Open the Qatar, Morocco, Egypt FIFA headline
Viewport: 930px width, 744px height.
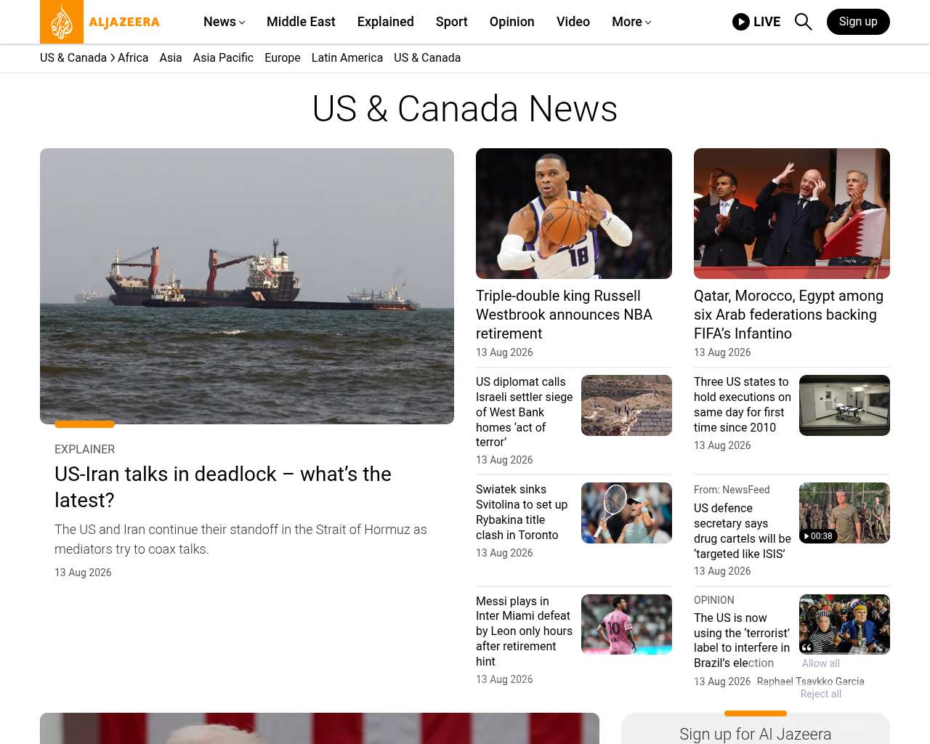tap(788, 315)
